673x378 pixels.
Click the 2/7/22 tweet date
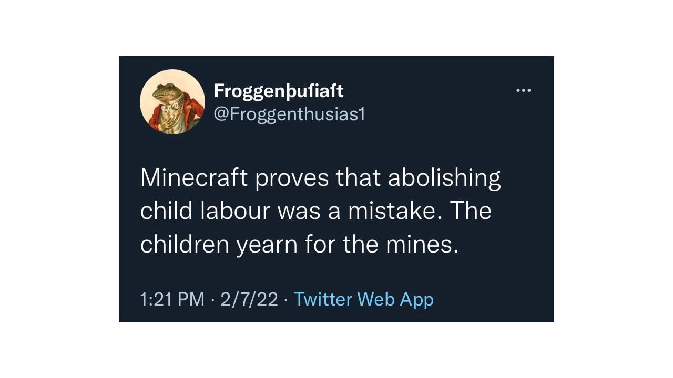(x=249, y=299)
